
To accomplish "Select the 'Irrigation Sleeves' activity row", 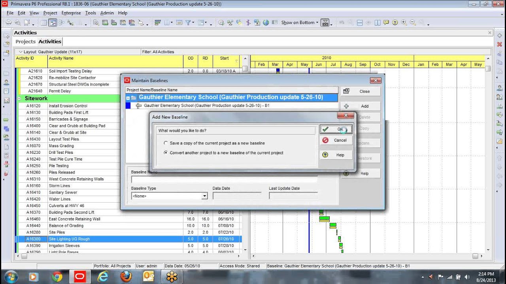I will [128, 246].
